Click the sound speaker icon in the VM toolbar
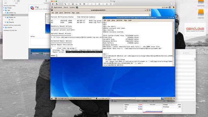Image resolution: width=208 pixels, height=117 pixels. click(x=80, y=4)
